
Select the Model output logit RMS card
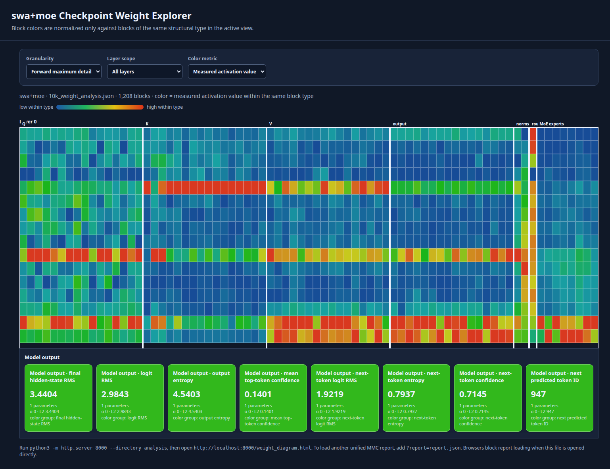130,398
